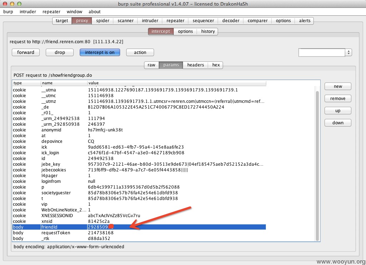Select the jebecookies cookie row
The image size is (366, 265).
point(139,170)
